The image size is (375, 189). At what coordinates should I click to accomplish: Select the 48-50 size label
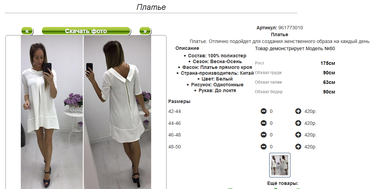[175, 147]
